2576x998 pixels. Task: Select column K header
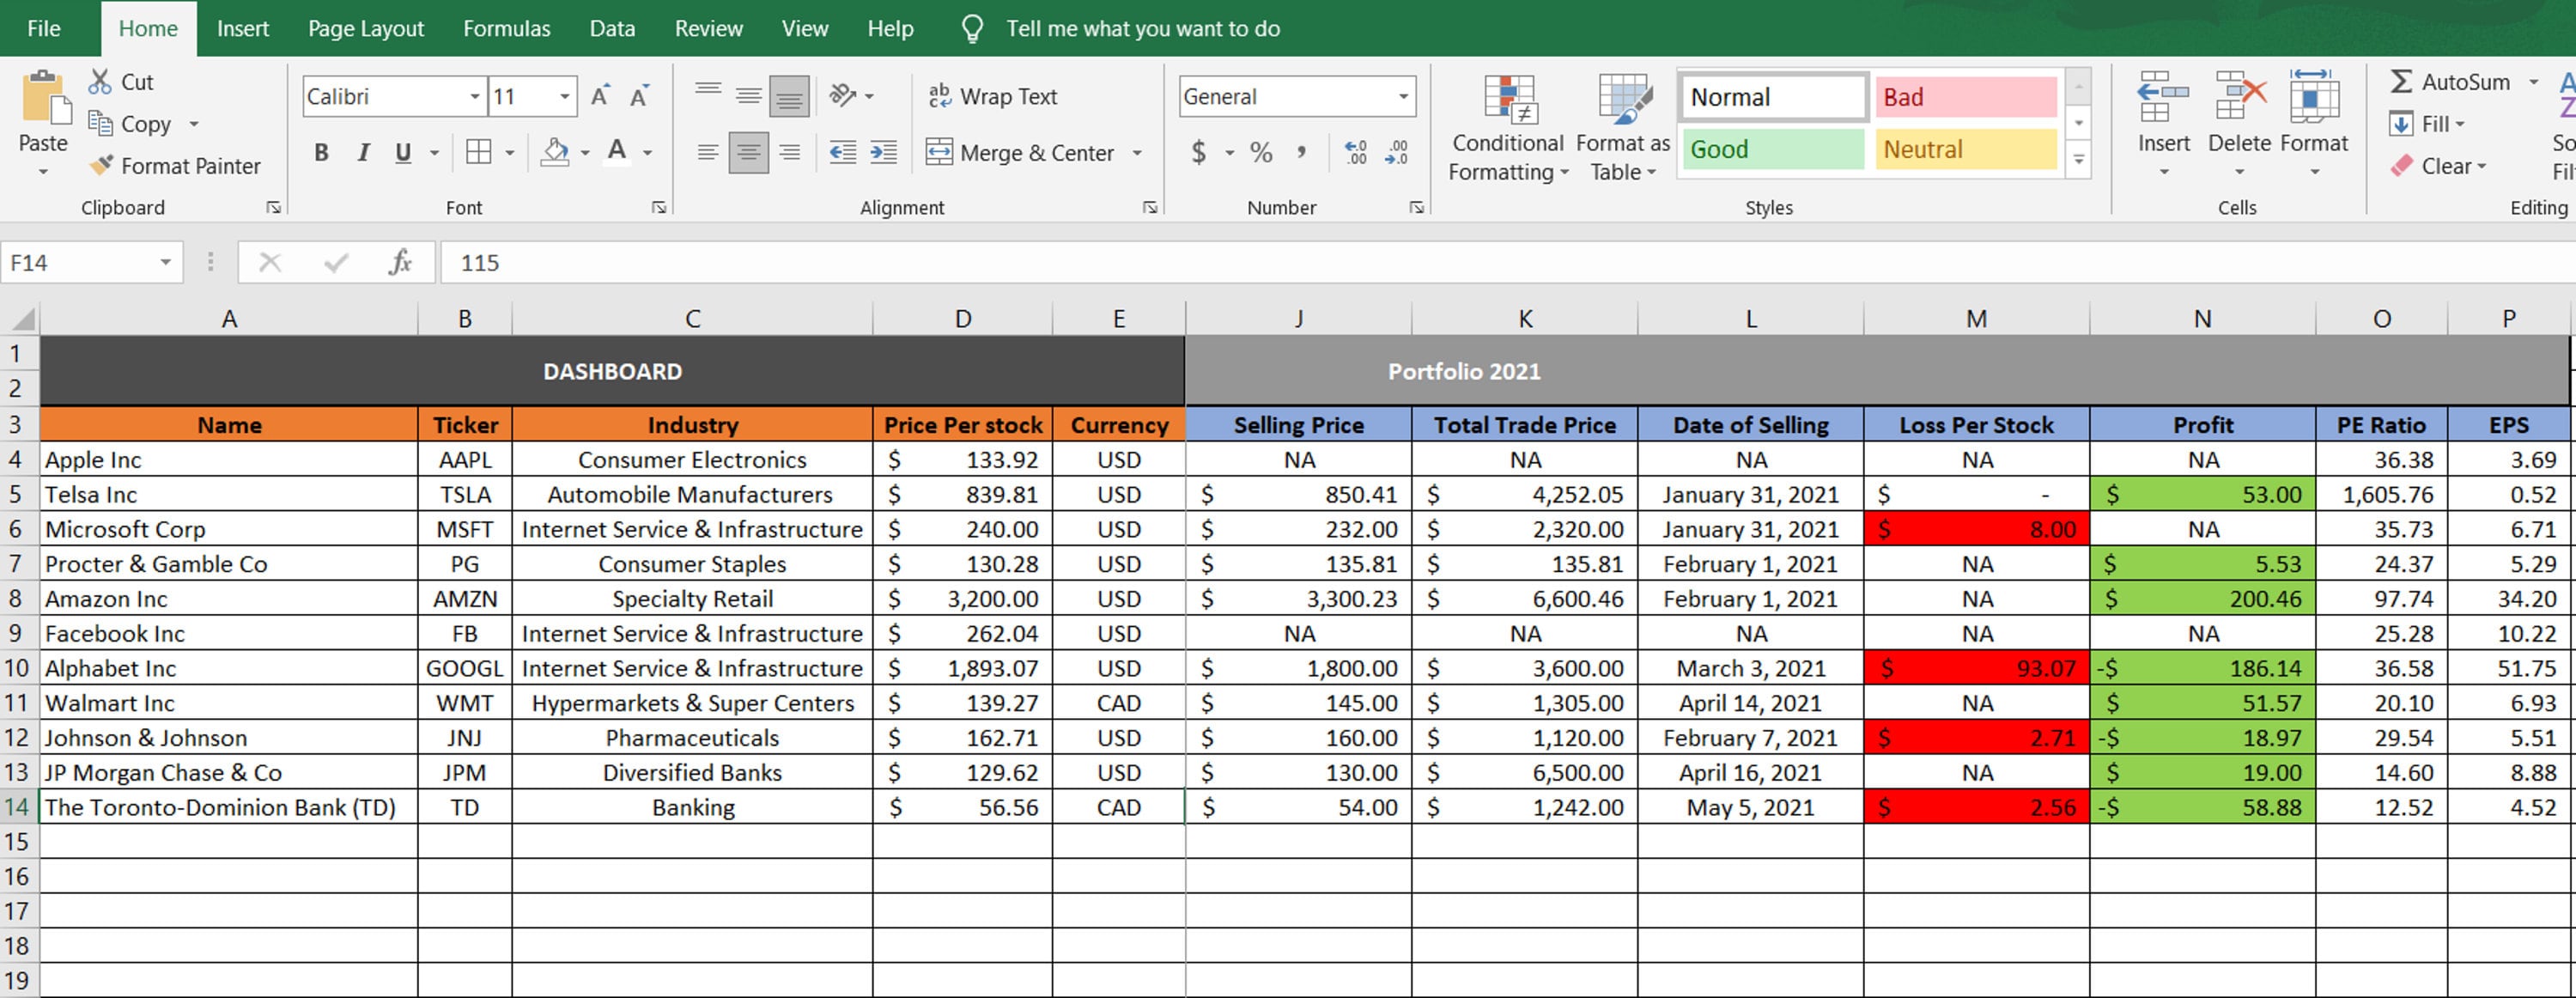(x=1525, y=319)
